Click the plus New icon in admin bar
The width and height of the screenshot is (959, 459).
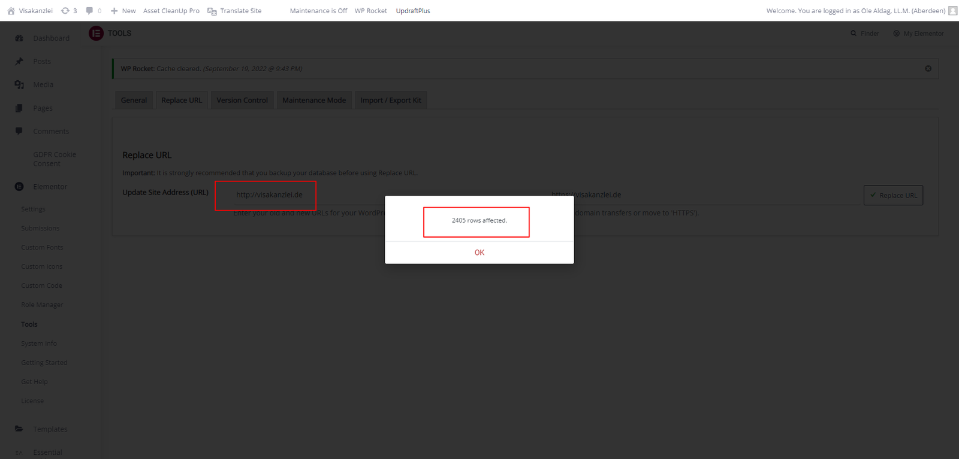click(114, 11)
